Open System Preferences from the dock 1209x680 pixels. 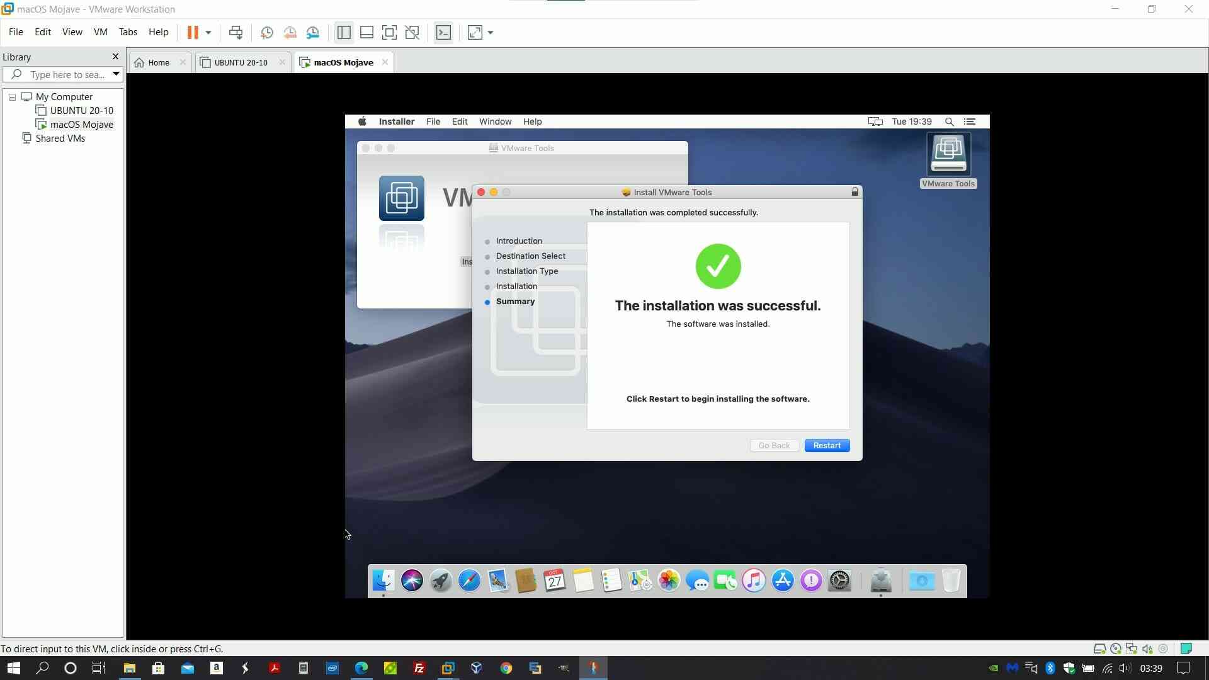click(x=839, y=580)
